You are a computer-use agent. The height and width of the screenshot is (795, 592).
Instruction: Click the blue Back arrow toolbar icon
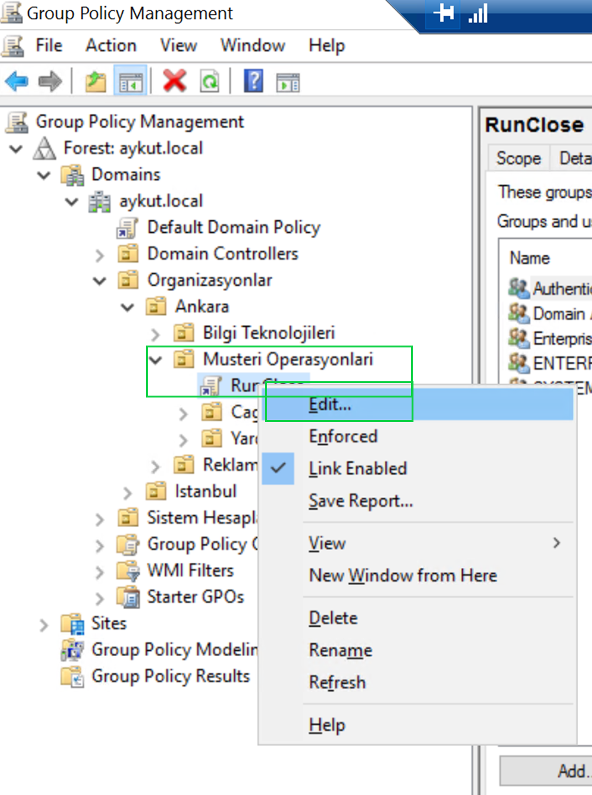pyautogui.click(x=16, y=81)
